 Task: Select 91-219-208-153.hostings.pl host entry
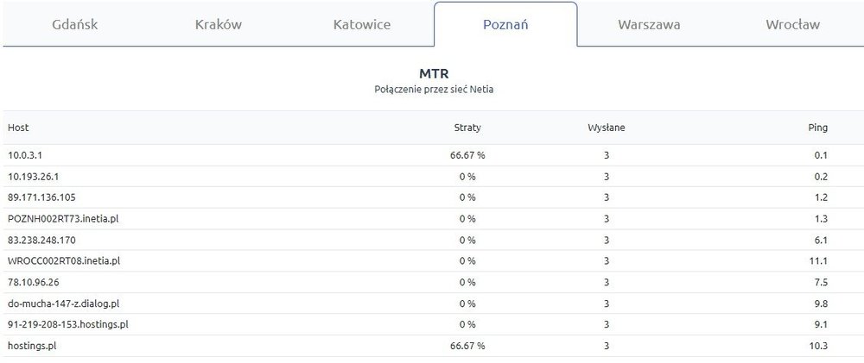coord(68,324)
